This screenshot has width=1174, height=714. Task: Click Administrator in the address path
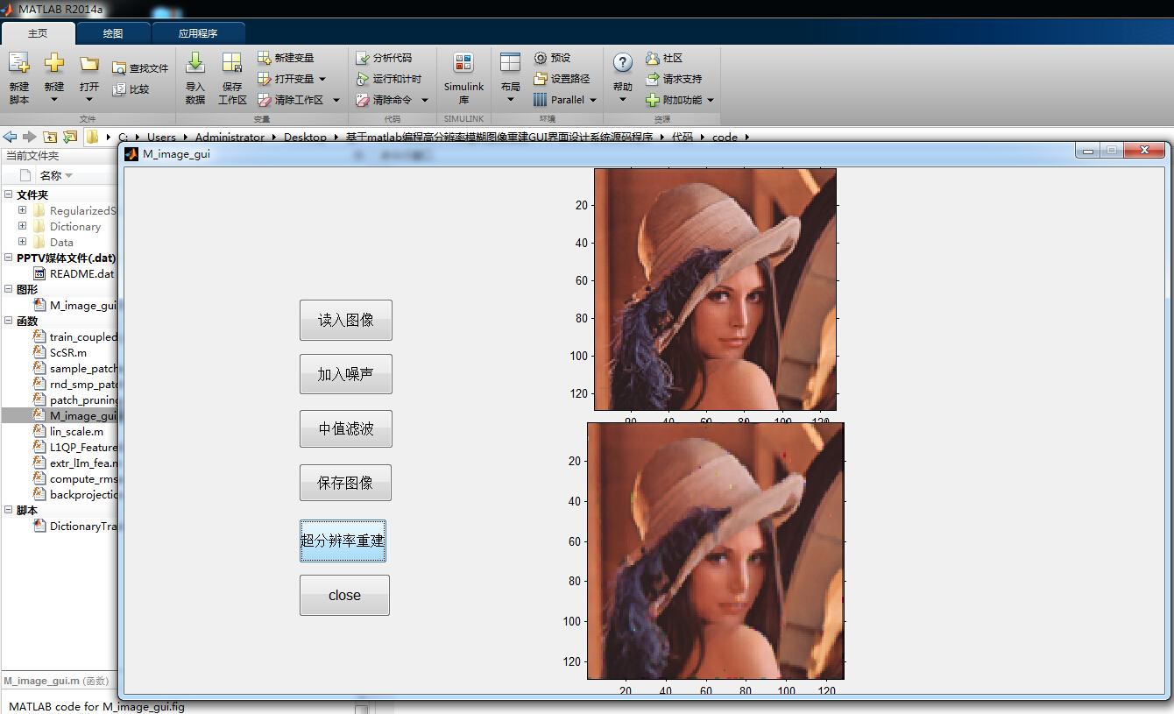pyautogui.click(x=230, y=137)
